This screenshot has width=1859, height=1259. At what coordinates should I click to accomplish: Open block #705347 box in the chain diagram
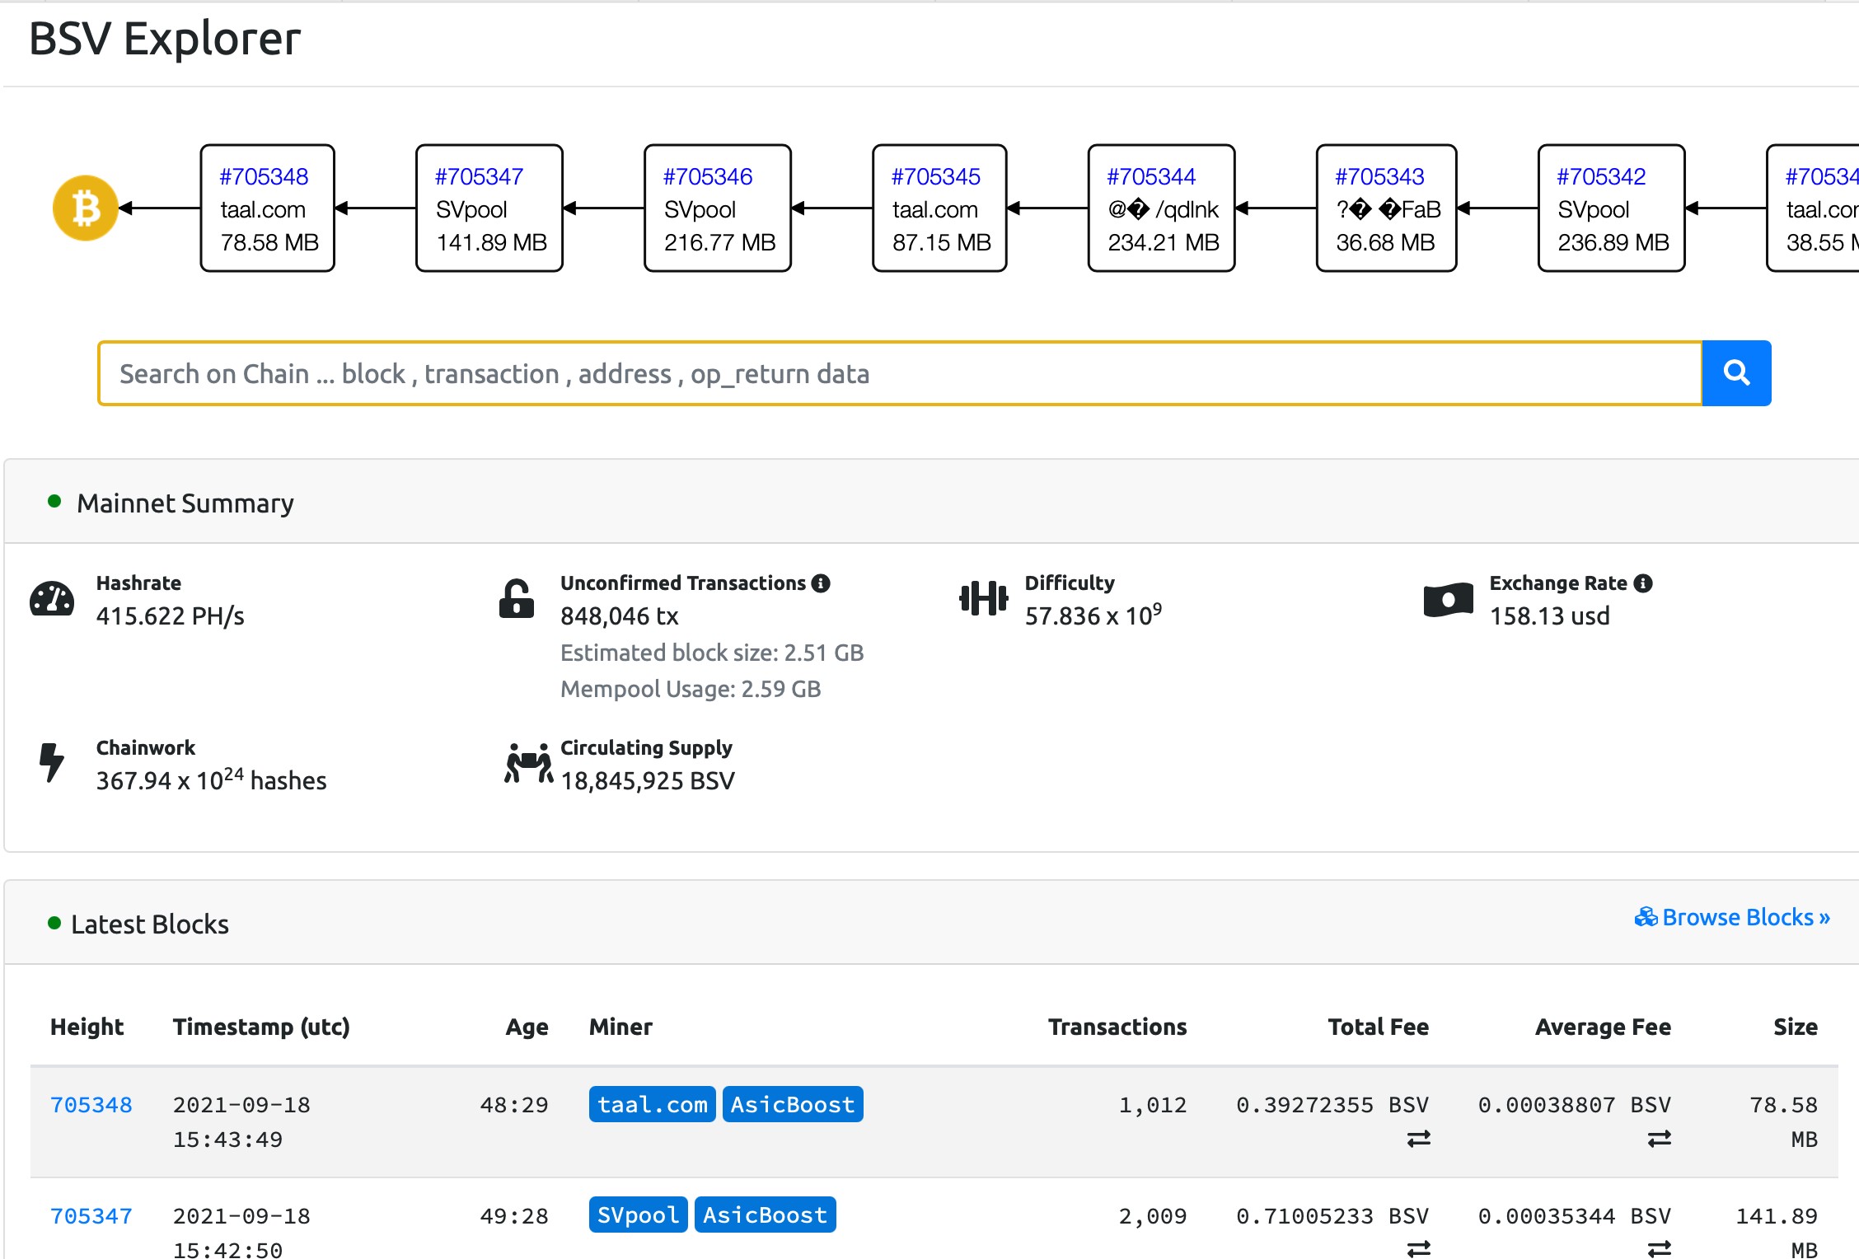[489, 208]
